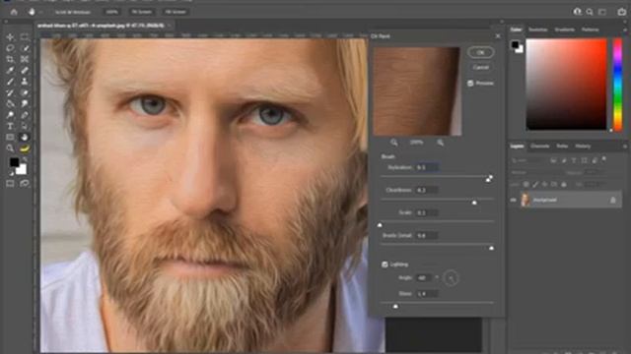This screenshot has width=631, height=354.
Task: Click the Cleanliness slider handle
Action: point(474,203)
